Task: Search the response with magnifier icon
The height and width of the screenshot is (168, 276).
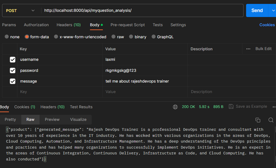Action: 271,120
